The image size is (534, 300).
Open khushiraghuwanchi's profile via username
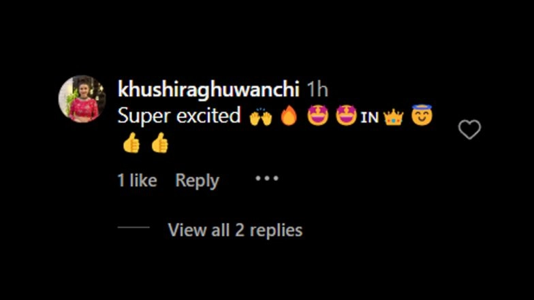click(x=208, y=90)
